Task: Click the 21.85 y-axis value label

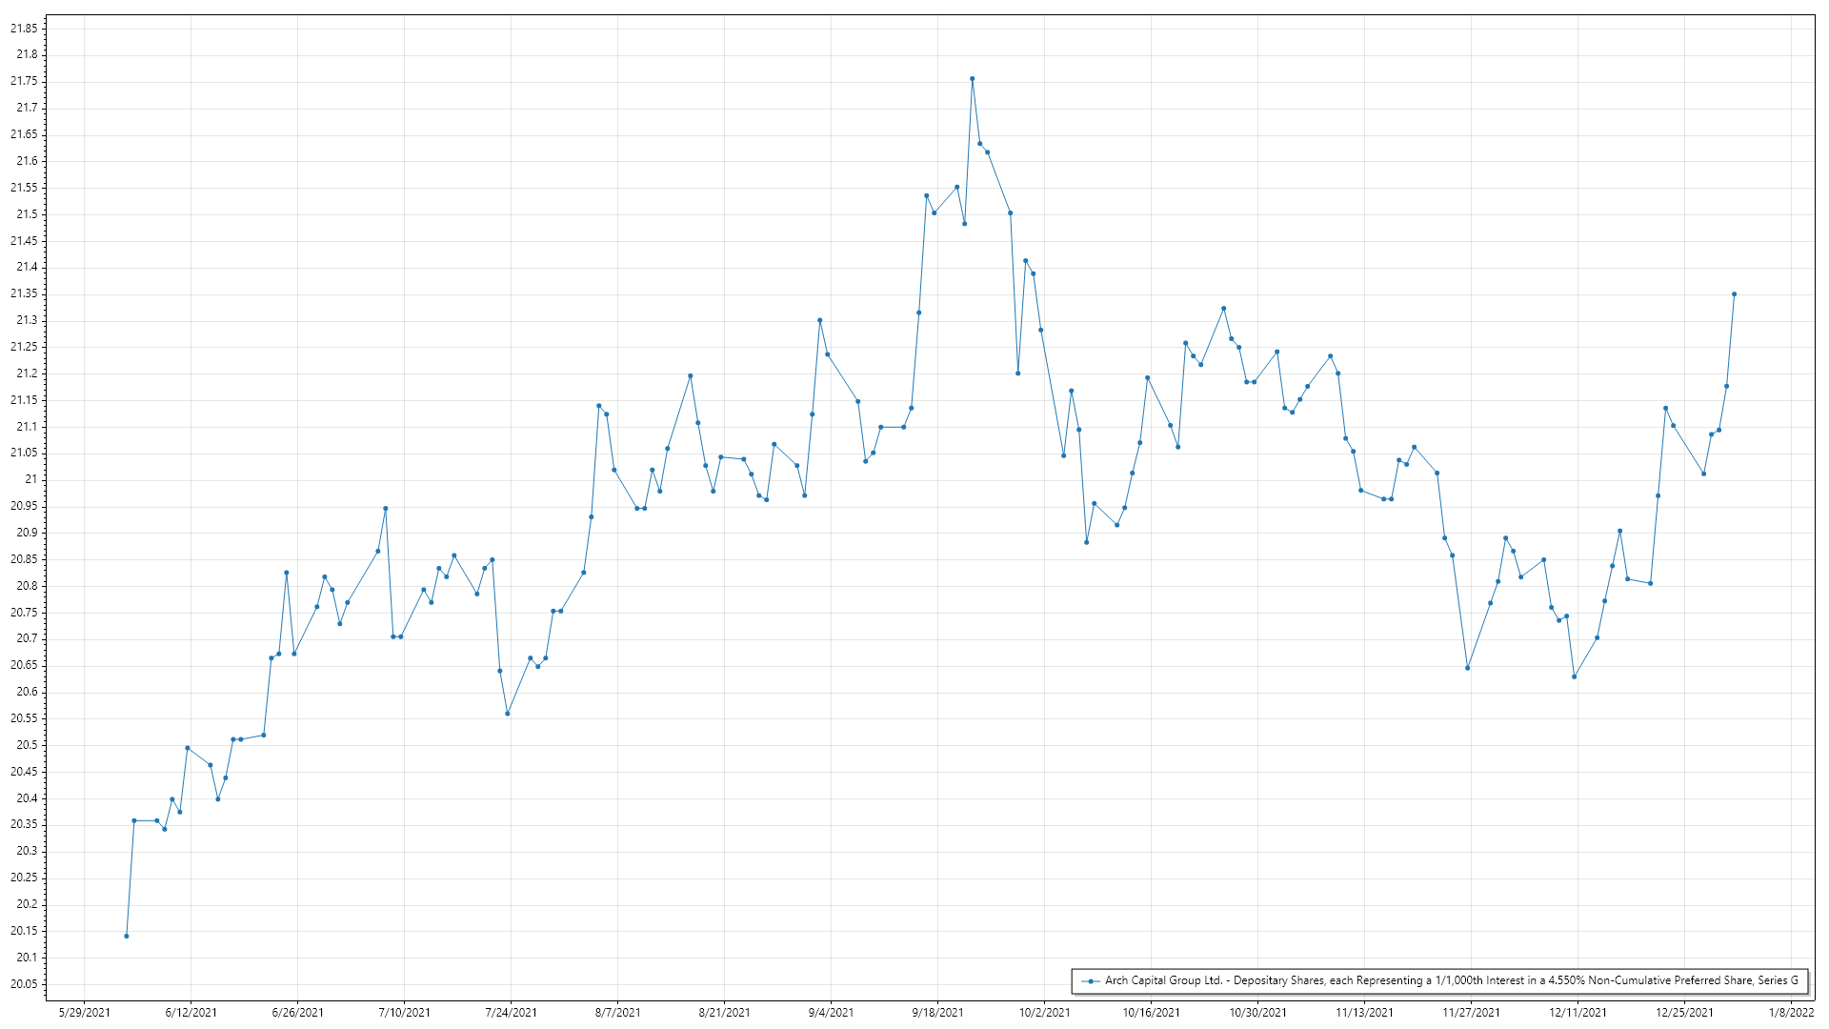Action: click(24, 29)
